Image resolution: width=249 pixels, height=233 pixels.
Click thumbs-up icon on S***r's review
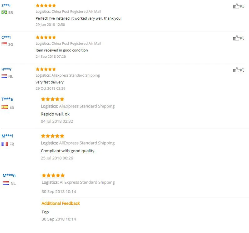coord(236,6)
